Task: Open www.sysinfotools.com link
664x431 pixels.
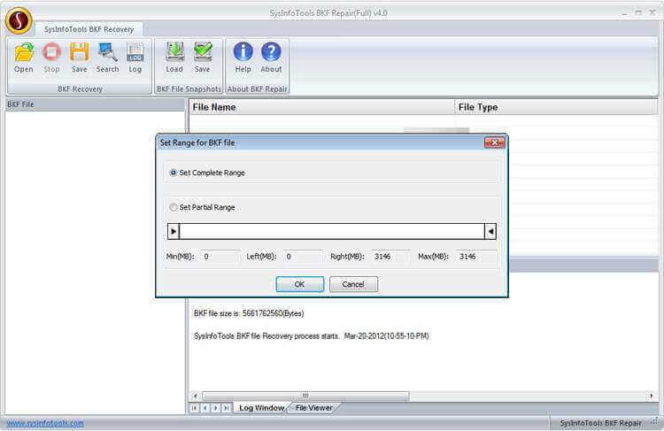Action: point(45,423)
